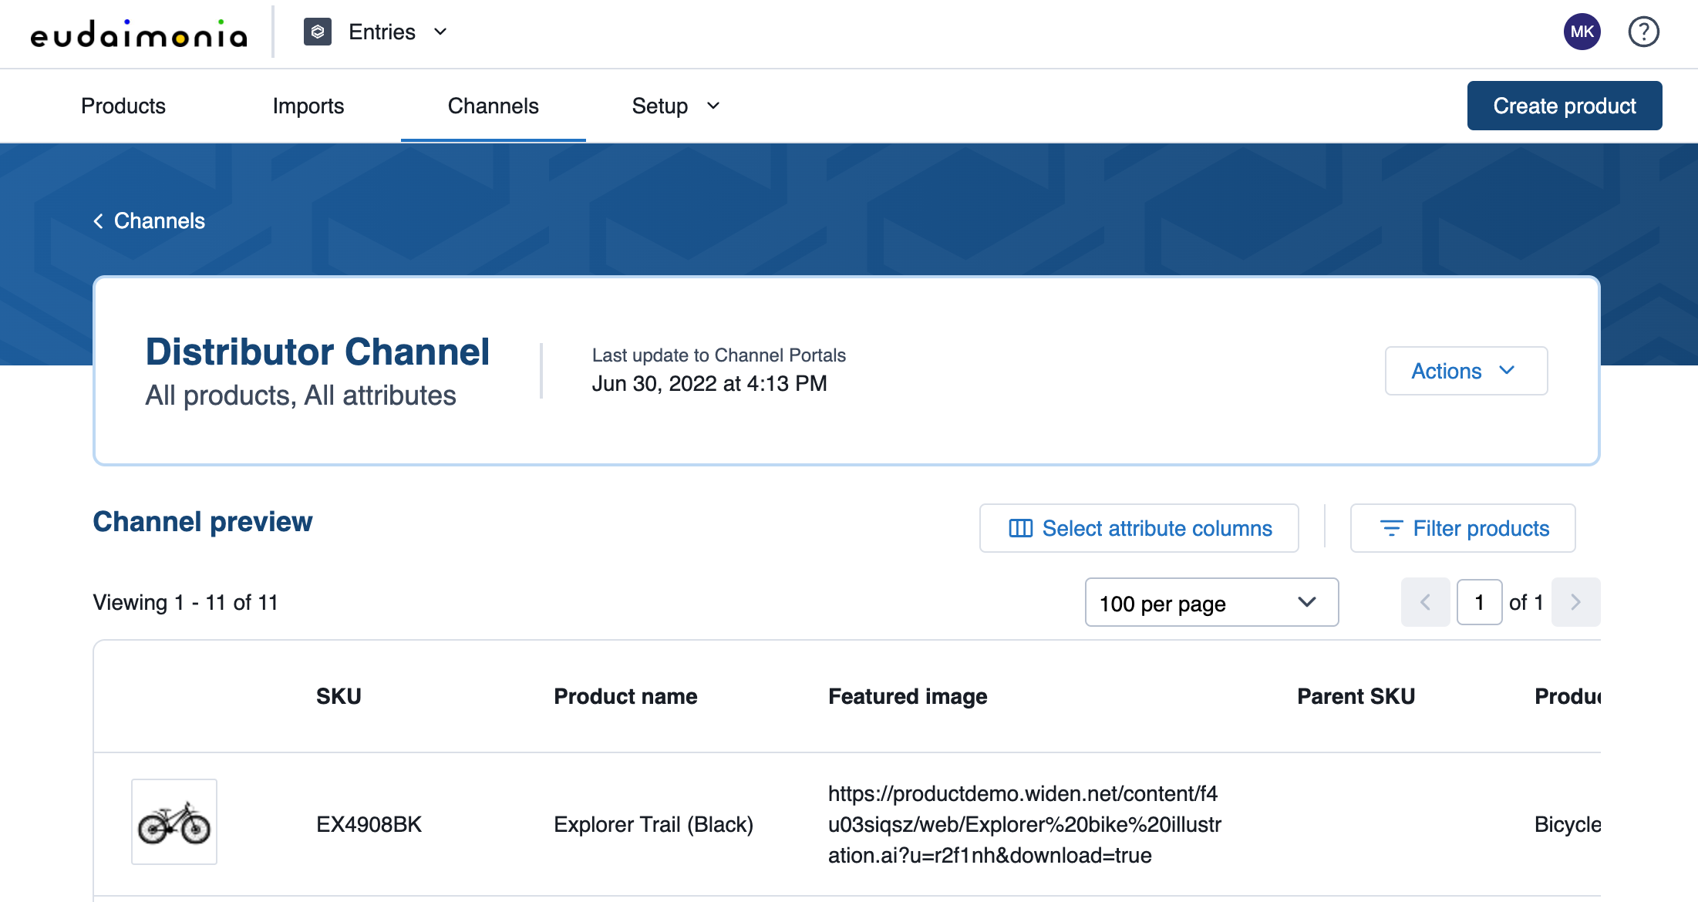Viewport: 1698px width, 902px height.
Task: Click the filter icon in Filter products
Action: coord(1391,528)
